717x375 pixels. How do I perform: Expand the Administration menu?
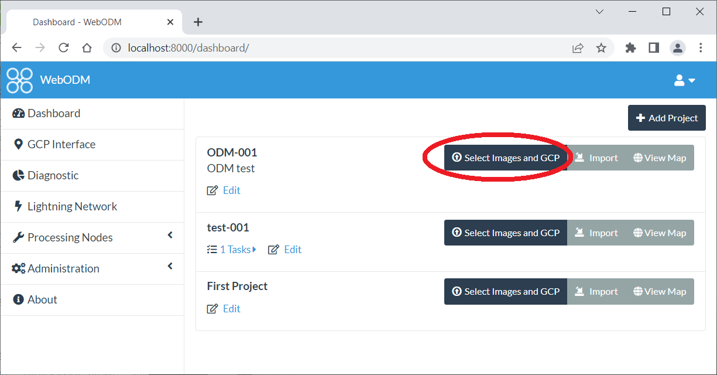[92, 269]
